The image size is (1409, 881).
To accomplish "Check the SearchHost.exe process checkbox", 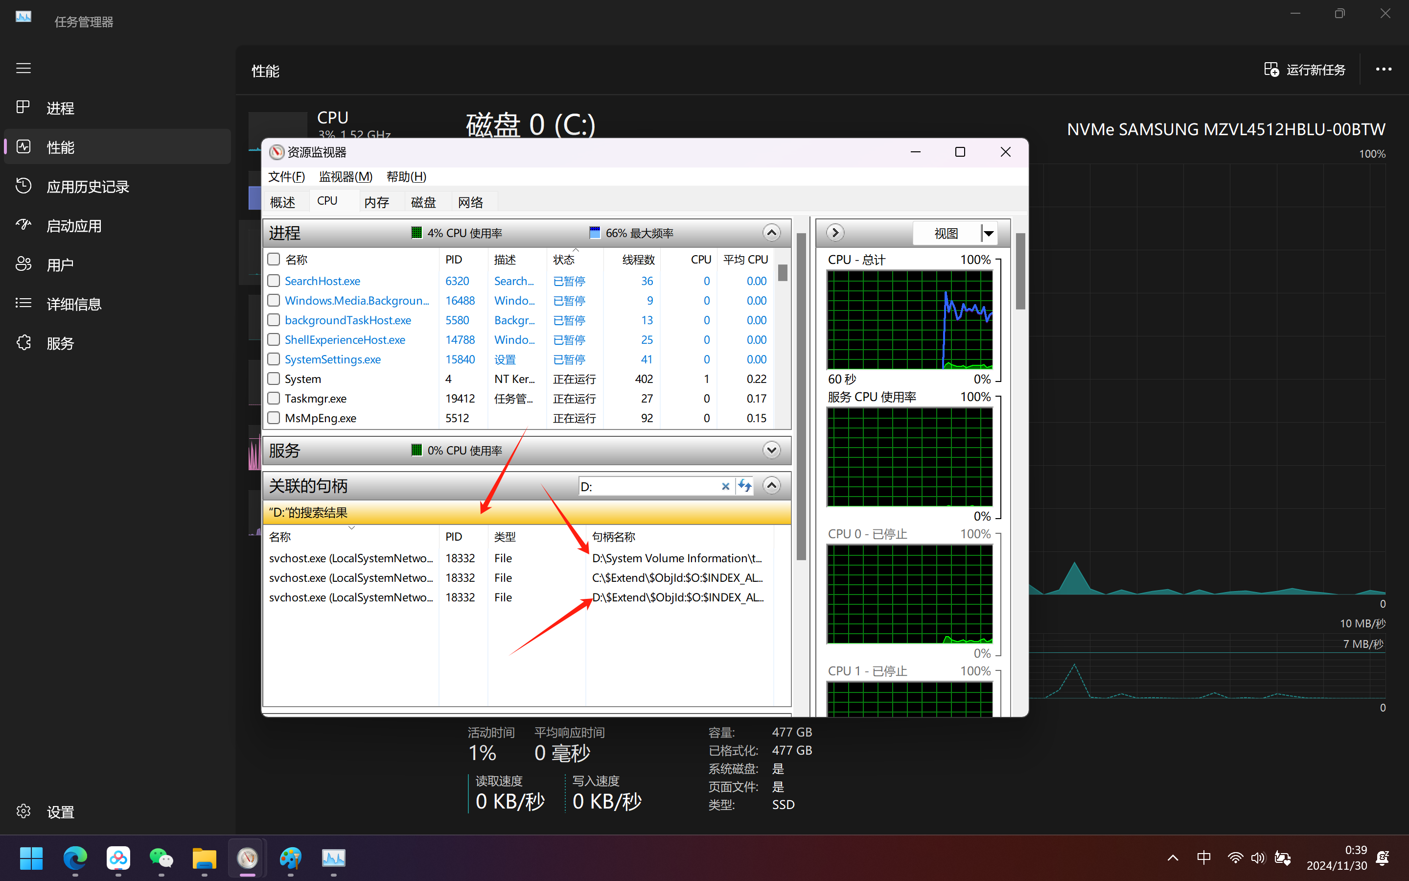I will pos(274,281).
